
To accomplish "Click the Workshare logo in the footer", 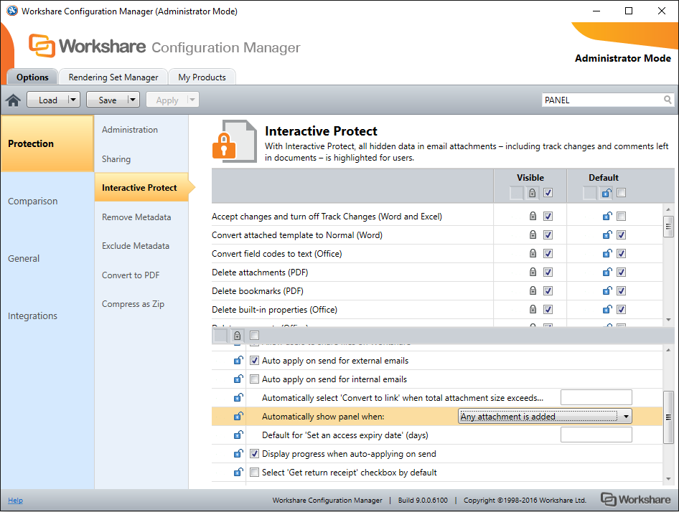I will coord(634,499).
